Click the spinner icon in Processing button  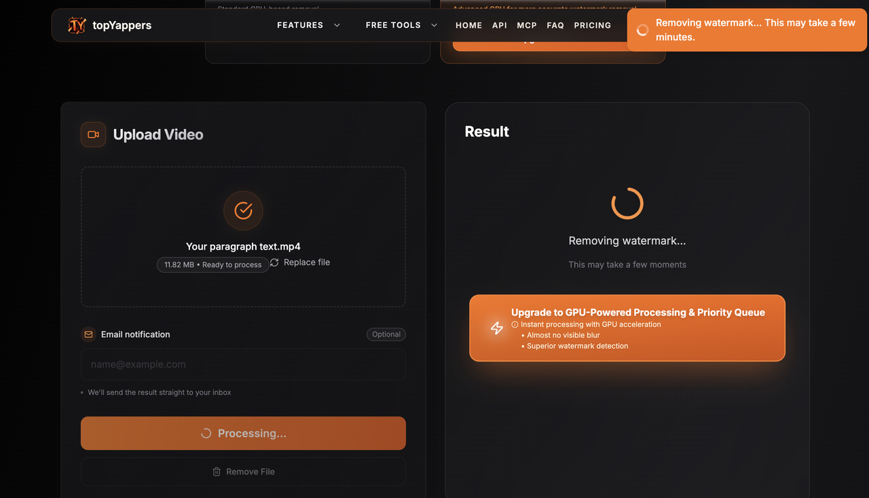[x=206, y=434]
